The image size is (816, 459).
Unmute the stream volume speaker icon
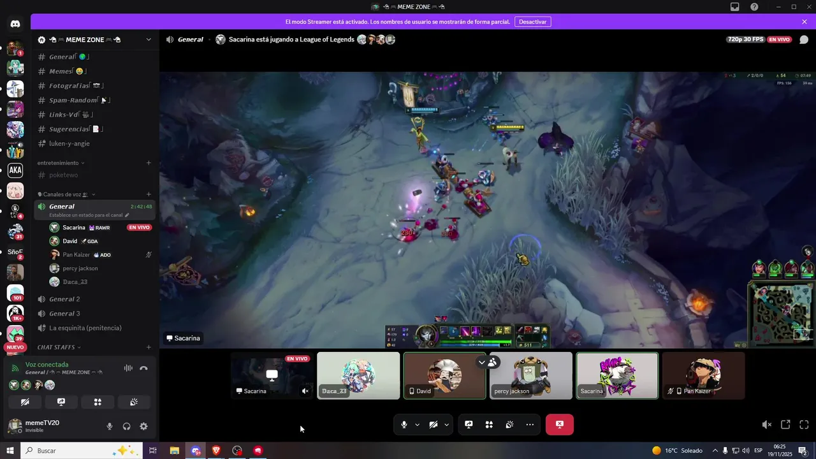pos(767,425)
